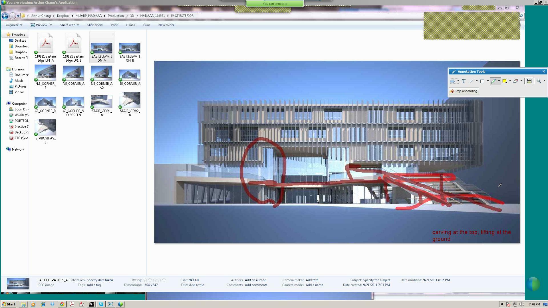Select the Text annotation tool
Image resolution: width=548 pixels, height=308 pixels.
tap(464, 81)
